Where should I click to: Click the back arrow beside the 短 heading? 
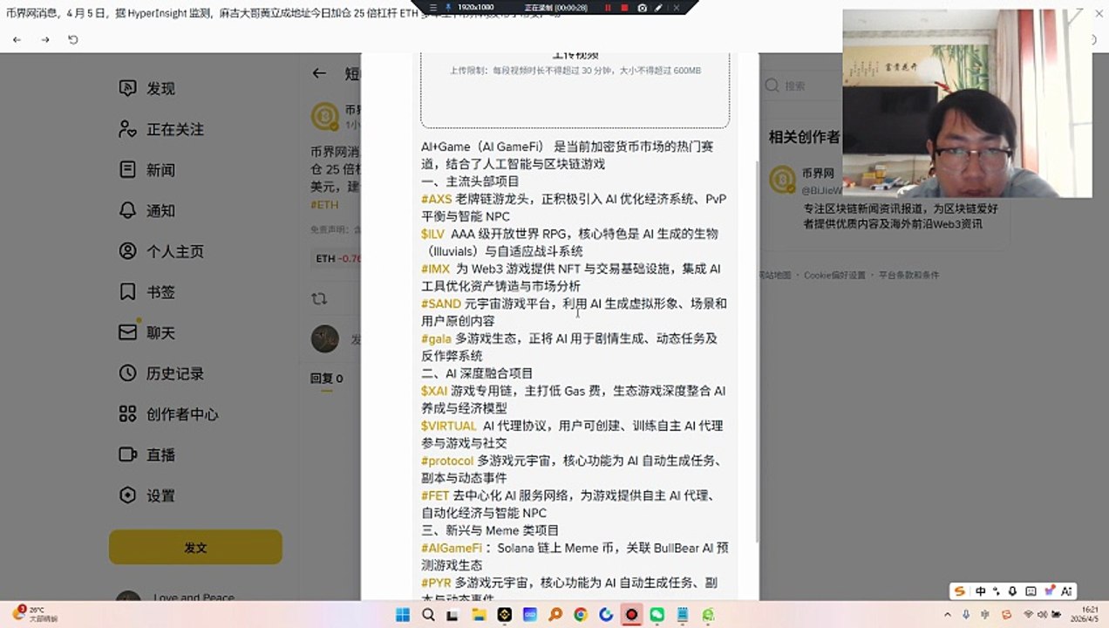click(x=320, y=74)
